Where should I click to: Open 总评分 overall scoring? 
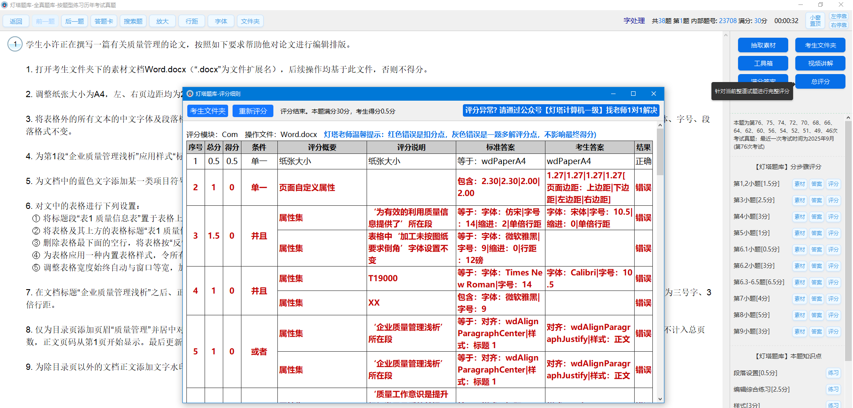820,81
